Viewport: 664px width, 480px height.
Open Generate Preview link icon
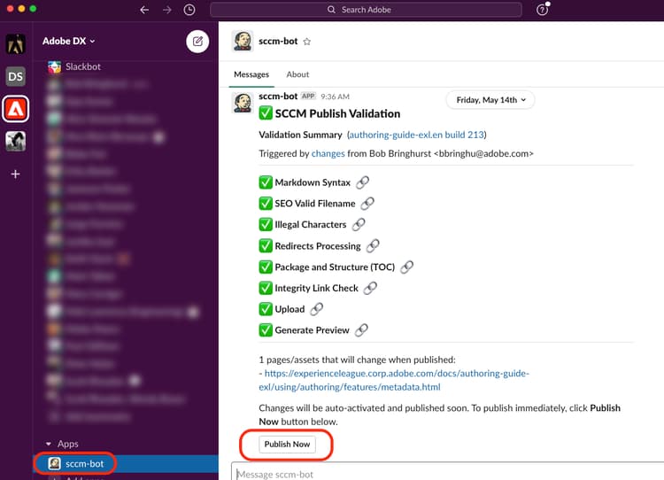(361, 330)
